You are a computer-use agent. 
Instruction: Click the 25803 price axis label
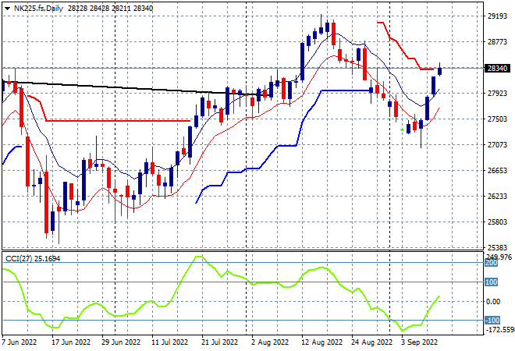pyautogui.click(x=497, y=222)
